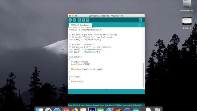Click the Serial.begin(9600) line
This screenshot has height=111, width=197.
(81, 64)
